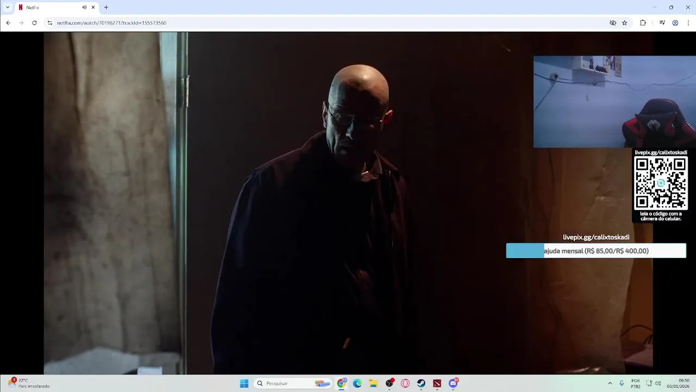Bookmark this page with star icon
The height and width of the screenshot is (392, 696).
[x=625, y=23]
